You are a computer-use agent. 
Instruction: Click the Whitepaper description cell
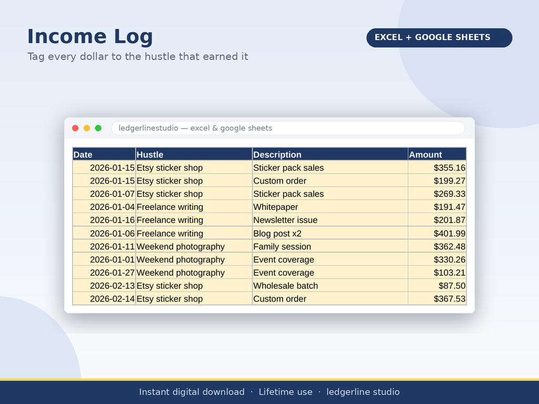point(330,207)
